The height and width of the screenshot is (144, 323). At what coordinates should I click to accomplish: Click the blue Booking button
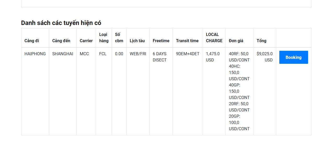coord(293,57)
